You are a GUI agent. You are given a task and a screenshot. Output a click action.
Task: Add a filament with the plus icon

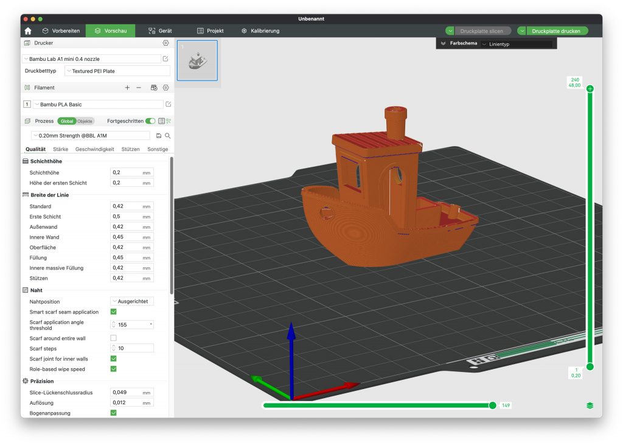(127, 88)
